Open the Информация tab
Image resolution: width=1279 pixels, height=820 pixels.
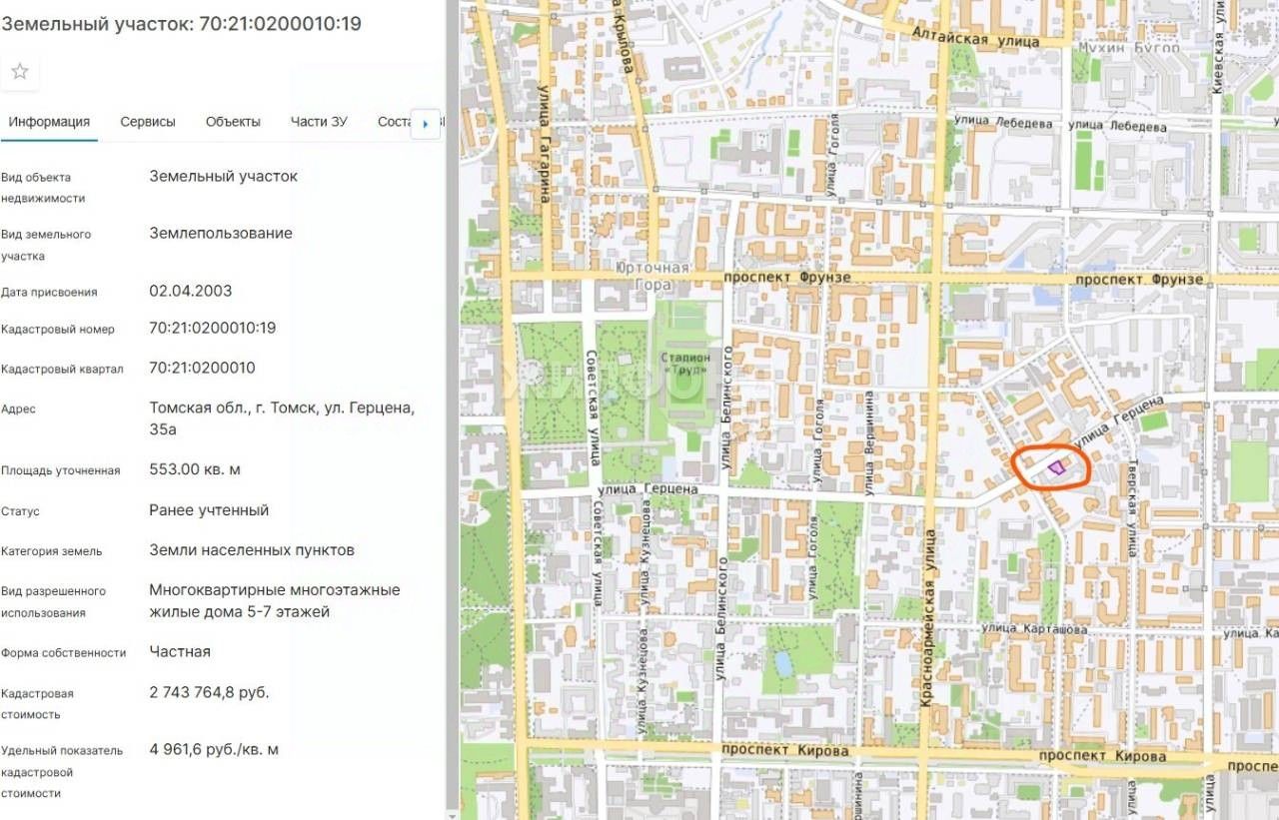(x=49, y=122)
